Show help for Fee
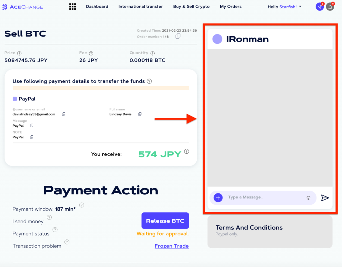The height and width of the screenshot is (267, 342). pyautogui.click(x=91, y=53)
